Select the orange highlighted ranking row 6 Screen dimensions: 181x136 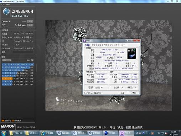[18, 79]
